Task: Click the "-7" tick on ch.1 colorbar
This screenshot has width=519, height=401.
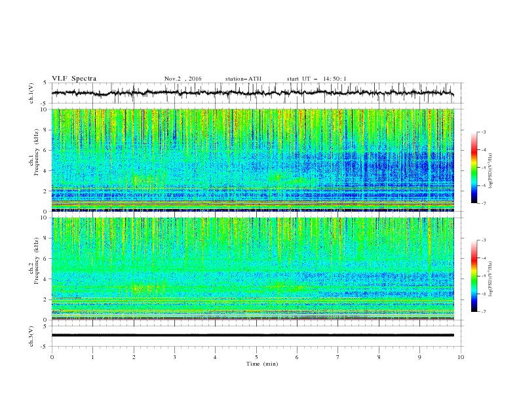Action: (483, 203)
